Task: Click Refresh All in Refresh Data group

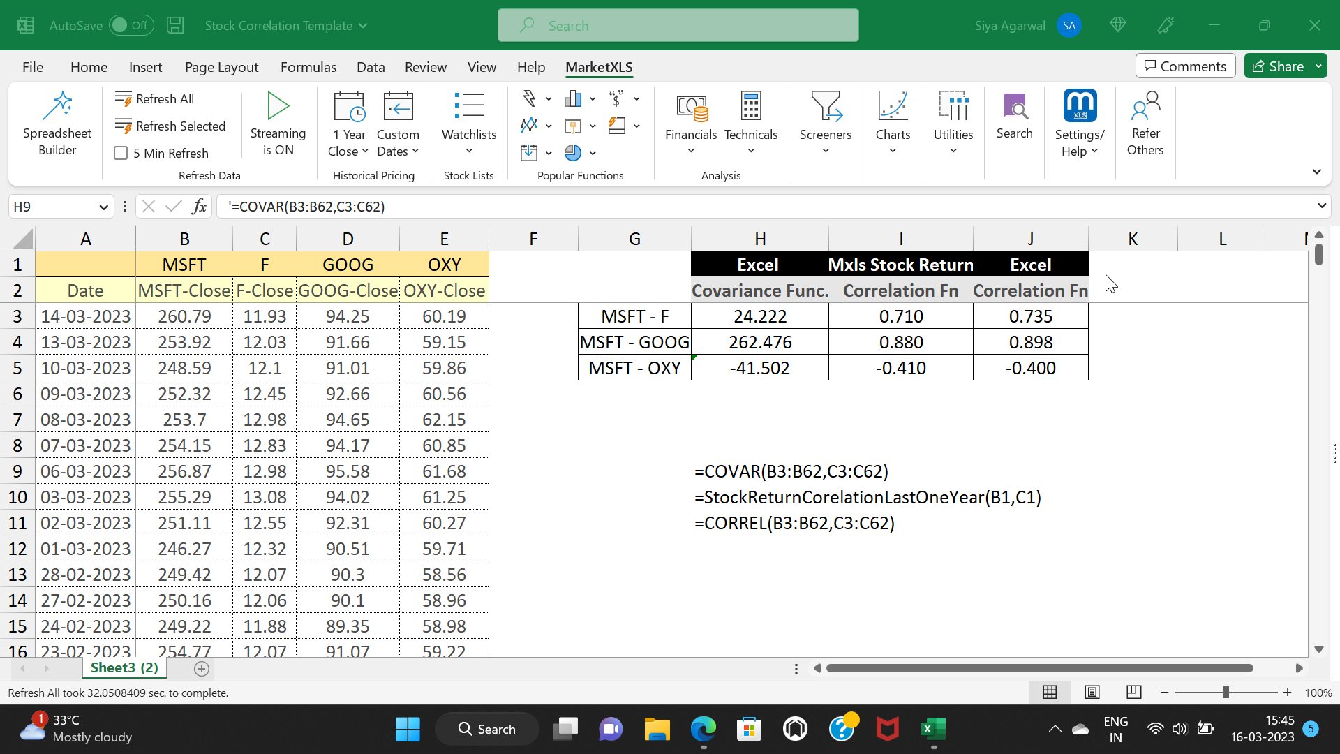Action: click(155, 99)
